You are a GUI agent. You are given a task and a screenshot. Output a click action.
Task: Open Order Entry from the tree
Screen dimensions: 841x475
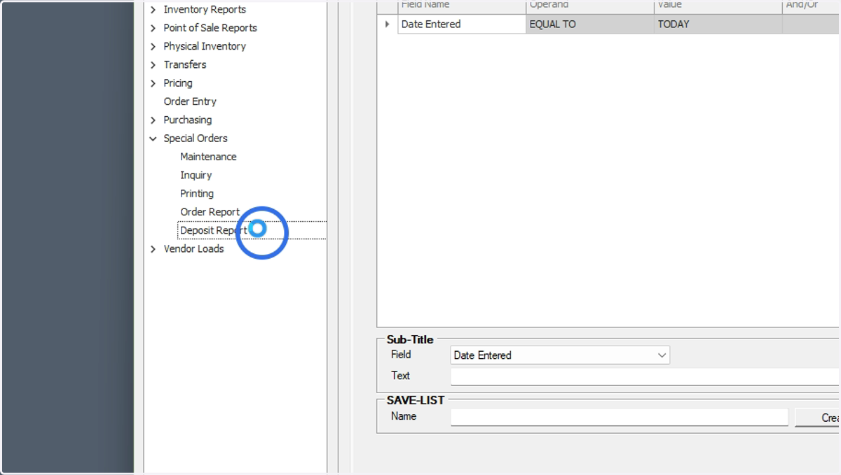[190, 101]
